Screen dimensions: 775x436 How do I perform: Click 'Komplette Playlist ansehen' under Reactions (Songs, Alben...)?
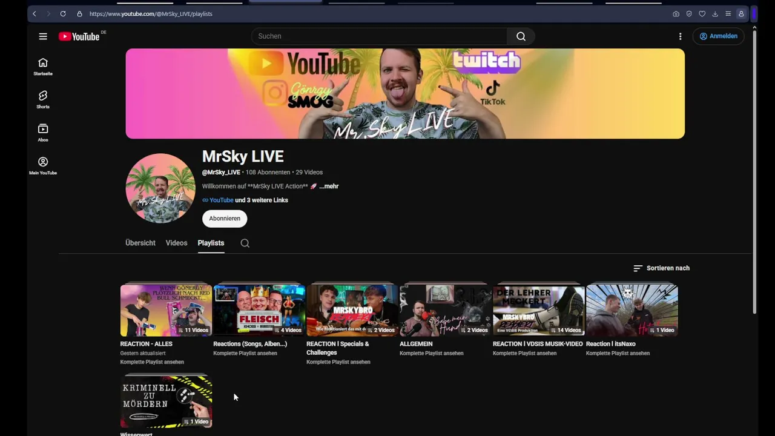point(245,354)
